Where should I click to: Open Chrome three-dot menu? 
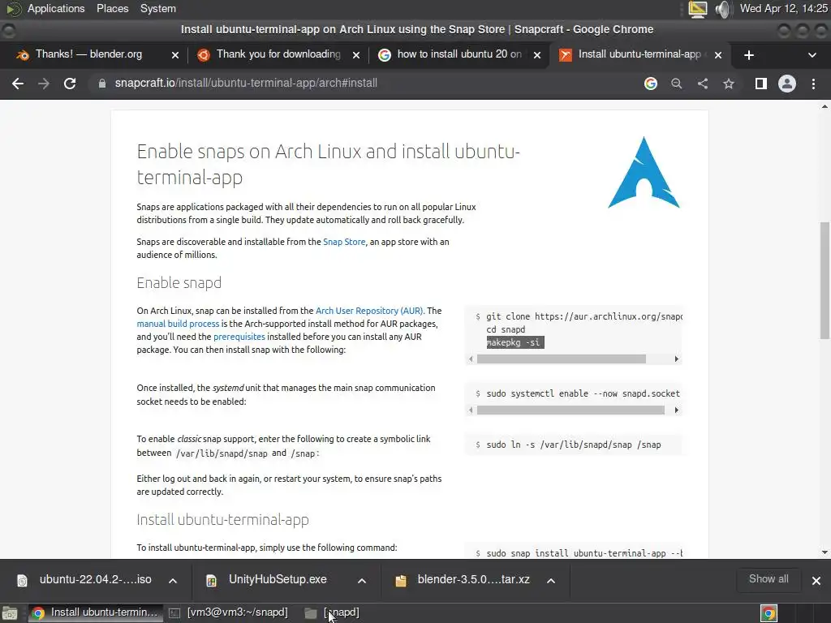point(813,84)
